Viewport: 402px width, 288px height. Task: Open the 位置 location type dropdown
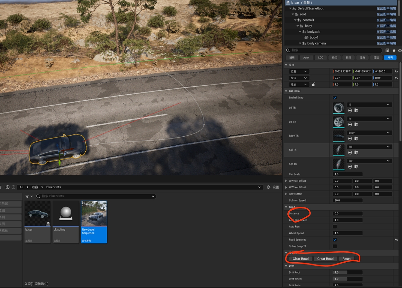(299, 71)
